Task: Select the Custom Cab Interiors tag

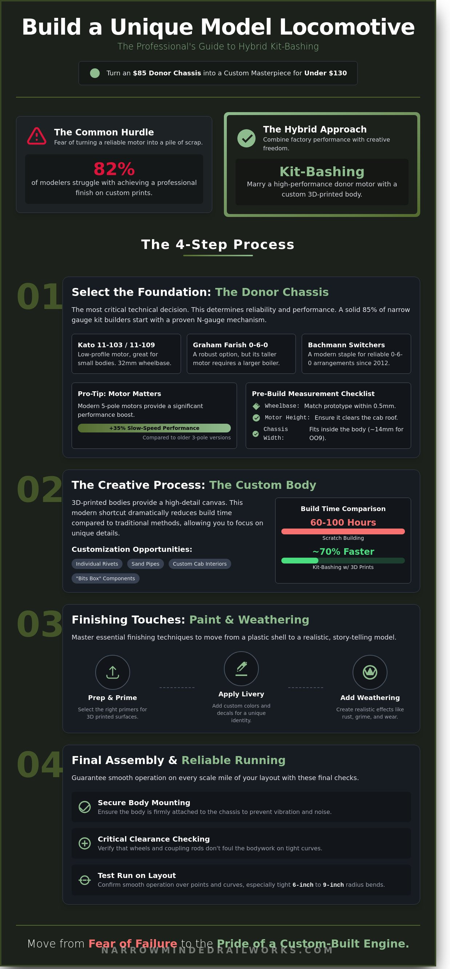Action: point(200,563)
